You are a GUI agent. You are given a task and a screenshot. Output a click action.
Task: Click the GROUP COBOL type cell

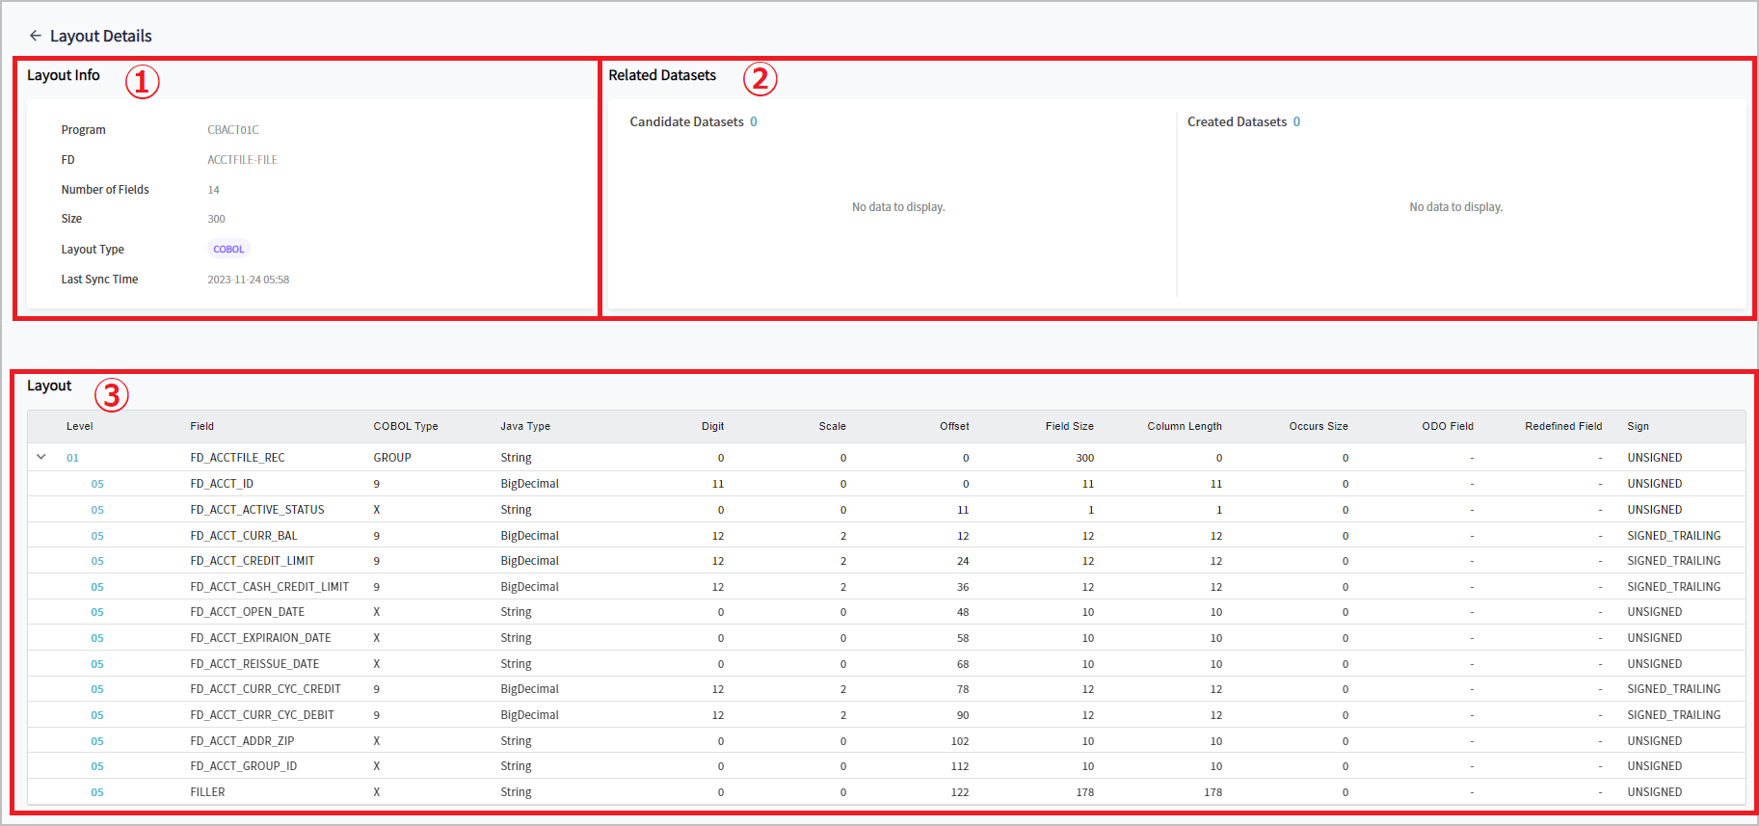[x=392, y=458]
